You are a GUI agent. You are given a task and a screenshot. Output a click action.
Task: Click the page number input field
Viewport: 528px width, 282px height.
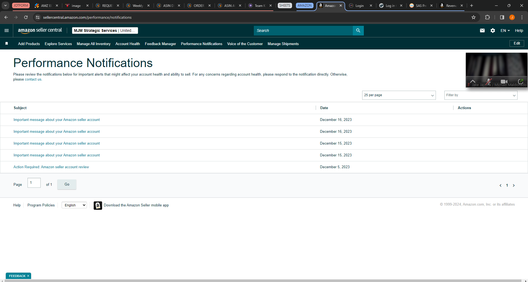pos(34,183)
